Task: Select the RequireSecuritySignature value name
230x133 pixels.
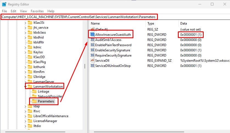Action: [113, 55]
